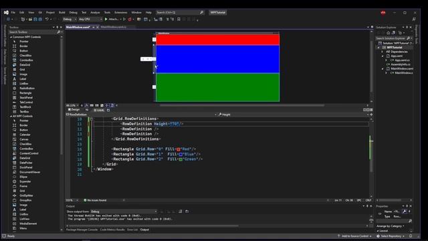This screenshot has width=428, height=241.
Task: Click the notifications bell in status bar
Action: point(411,236)
